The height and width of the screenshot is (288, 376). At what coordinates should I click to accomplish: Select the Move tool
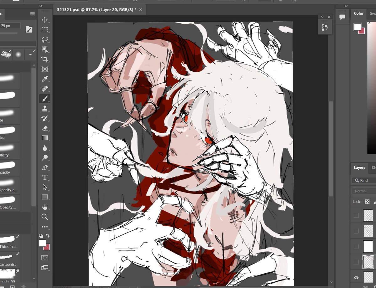point(45,20)
